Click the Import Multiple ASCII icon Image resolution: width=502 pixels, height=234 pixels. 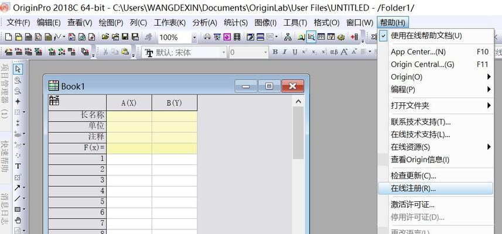click(x=29, y=52)
